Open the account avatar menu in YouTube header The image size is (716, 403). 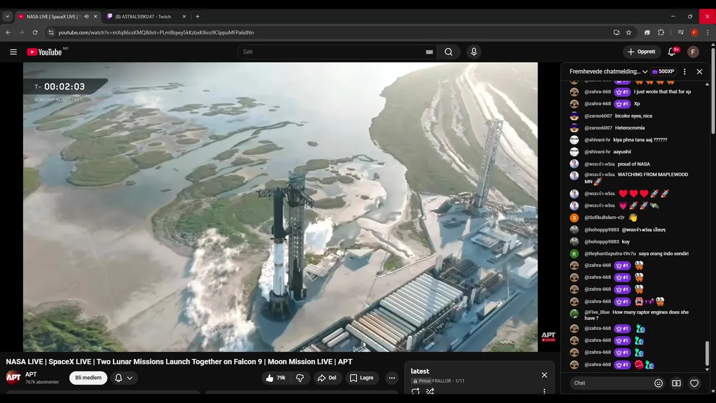[693, 52]
